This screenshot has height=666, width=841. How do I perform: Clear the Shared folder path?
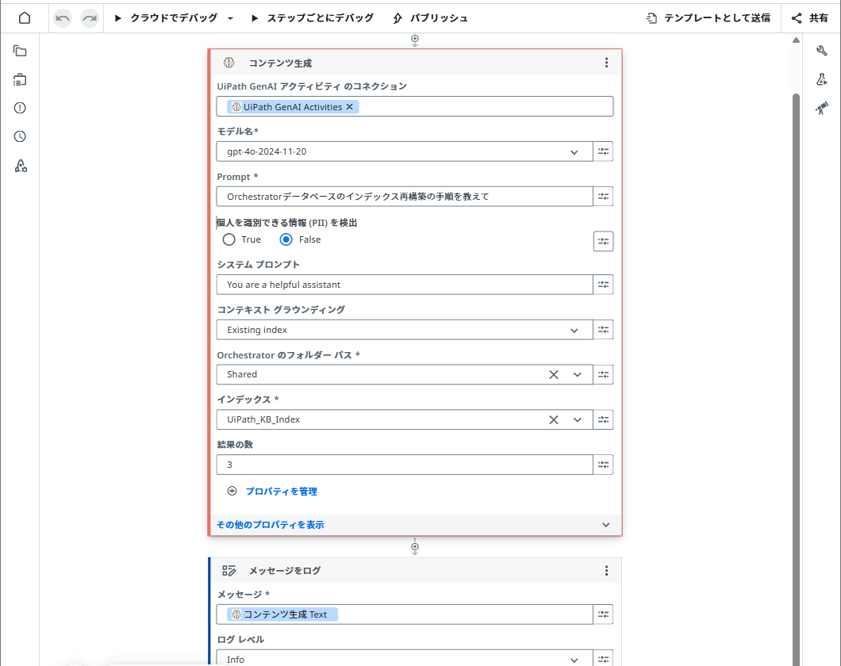coord(554,374)
